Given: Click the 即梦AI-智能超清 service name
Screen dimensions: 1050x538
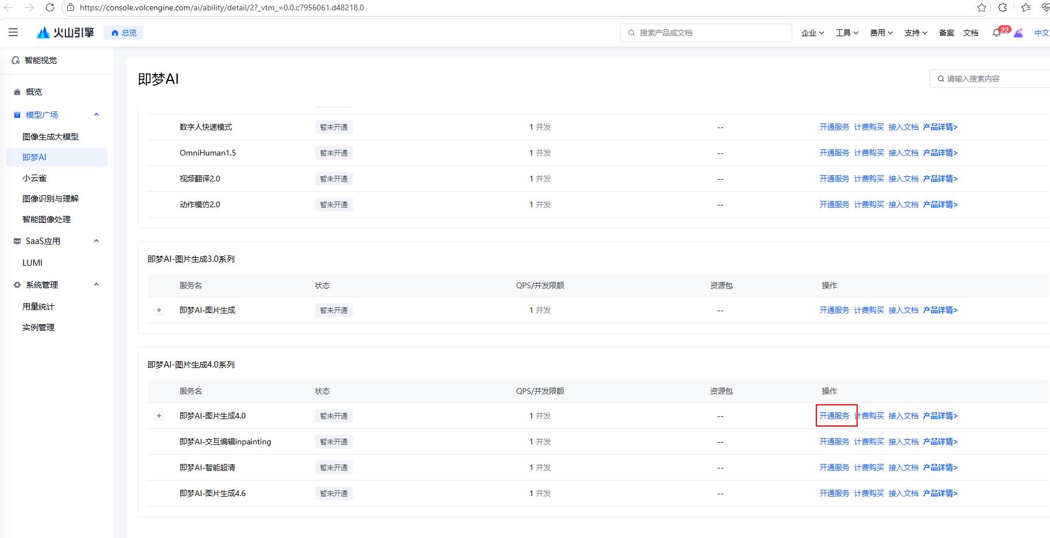Looking at the screenshot, I should (x=207, y=467).
